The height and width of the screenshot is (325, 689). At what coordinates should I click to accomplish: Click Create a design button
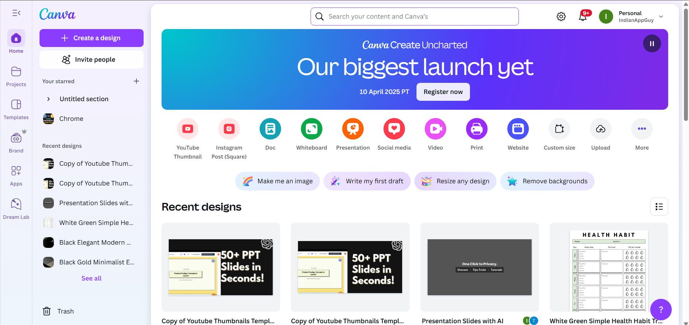pos(92,38)
